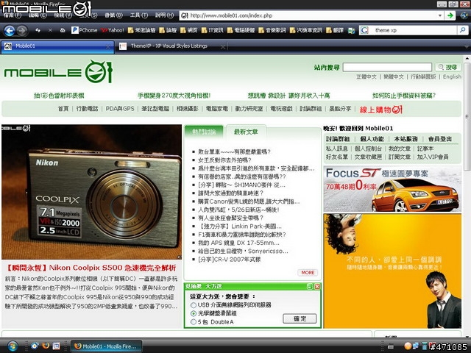This screenshot has width=471, height=353.
Task: Click inside the 站內搜尋 input field
Action: (x=387, y=67)
